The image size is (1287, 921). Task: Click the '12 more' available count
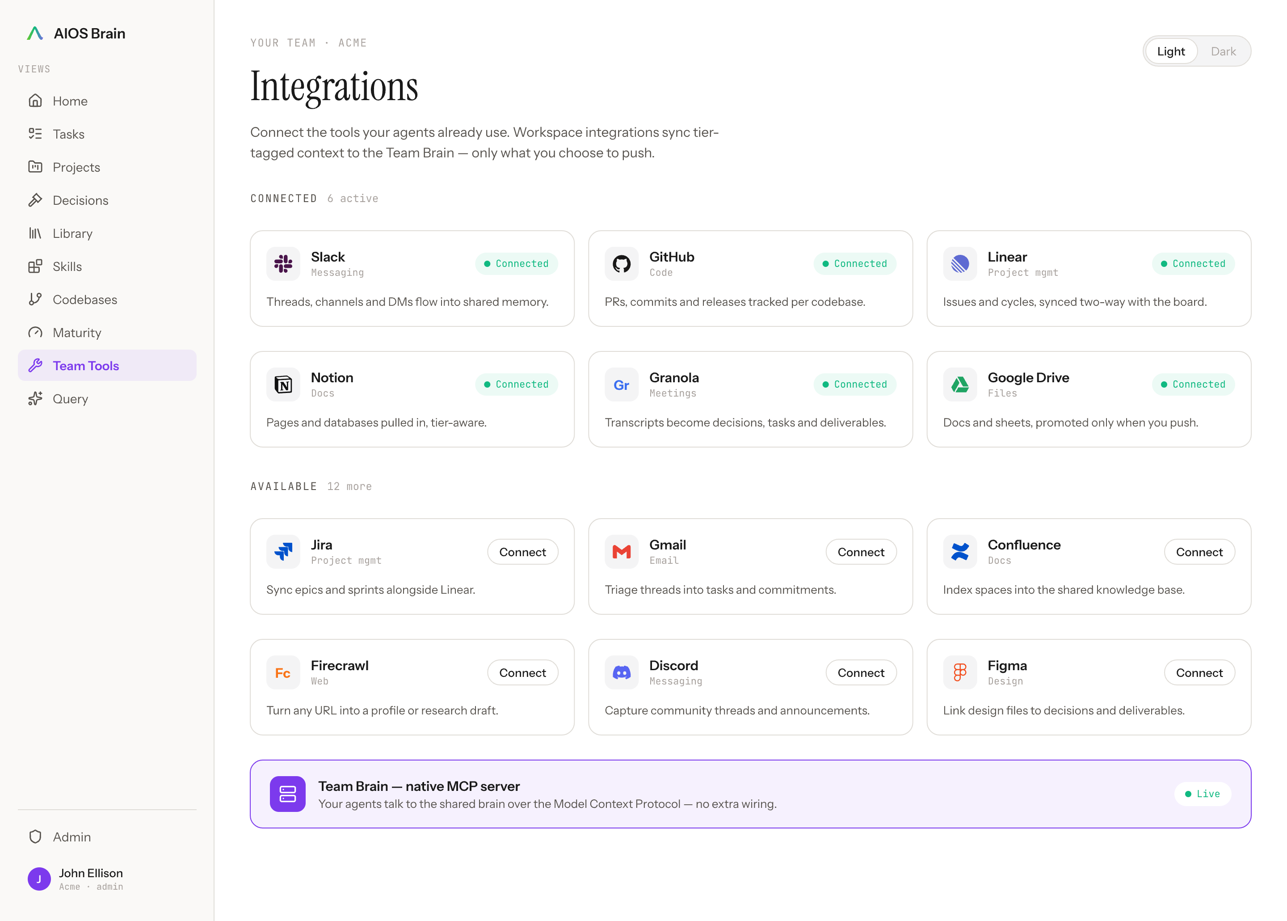349,486
